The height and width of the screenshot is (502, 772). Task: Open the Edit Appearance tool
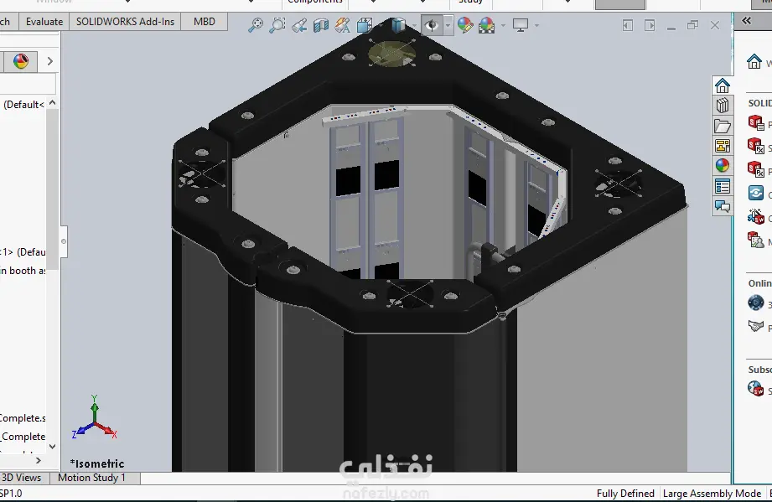464,25
